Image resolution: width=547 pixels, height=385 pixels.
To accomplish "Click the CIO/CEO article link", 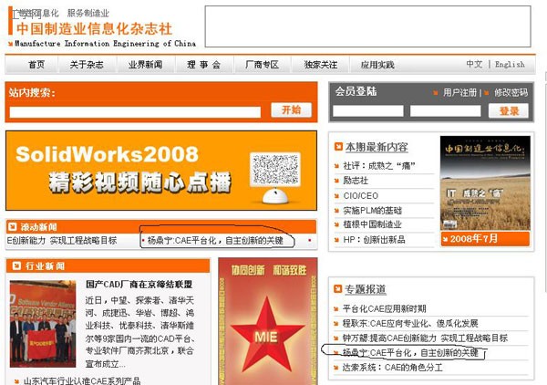I will (361, 195).
